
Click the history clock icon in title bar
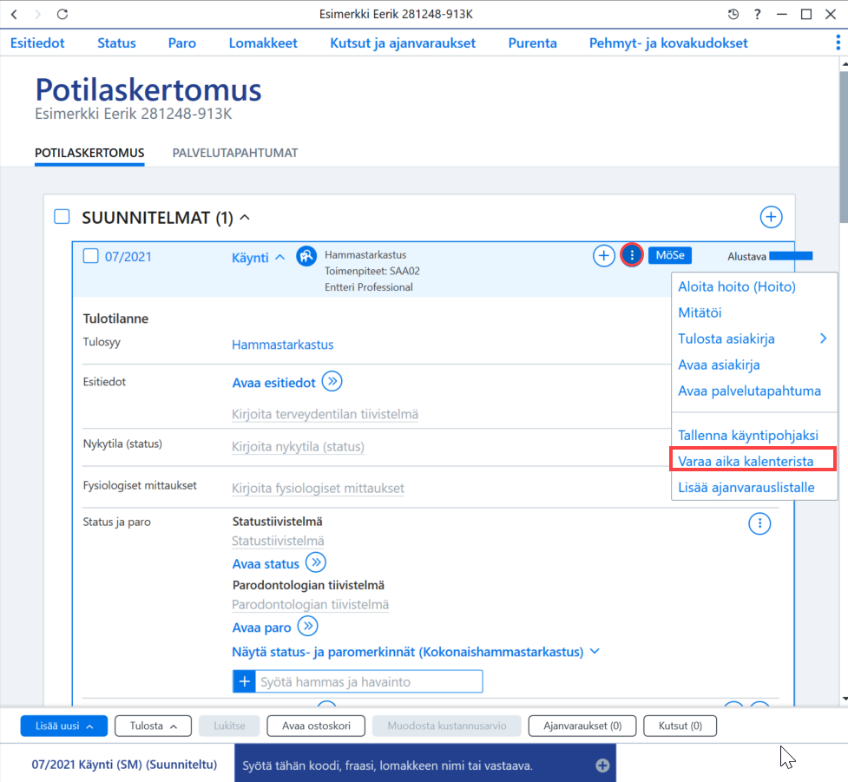733,14
